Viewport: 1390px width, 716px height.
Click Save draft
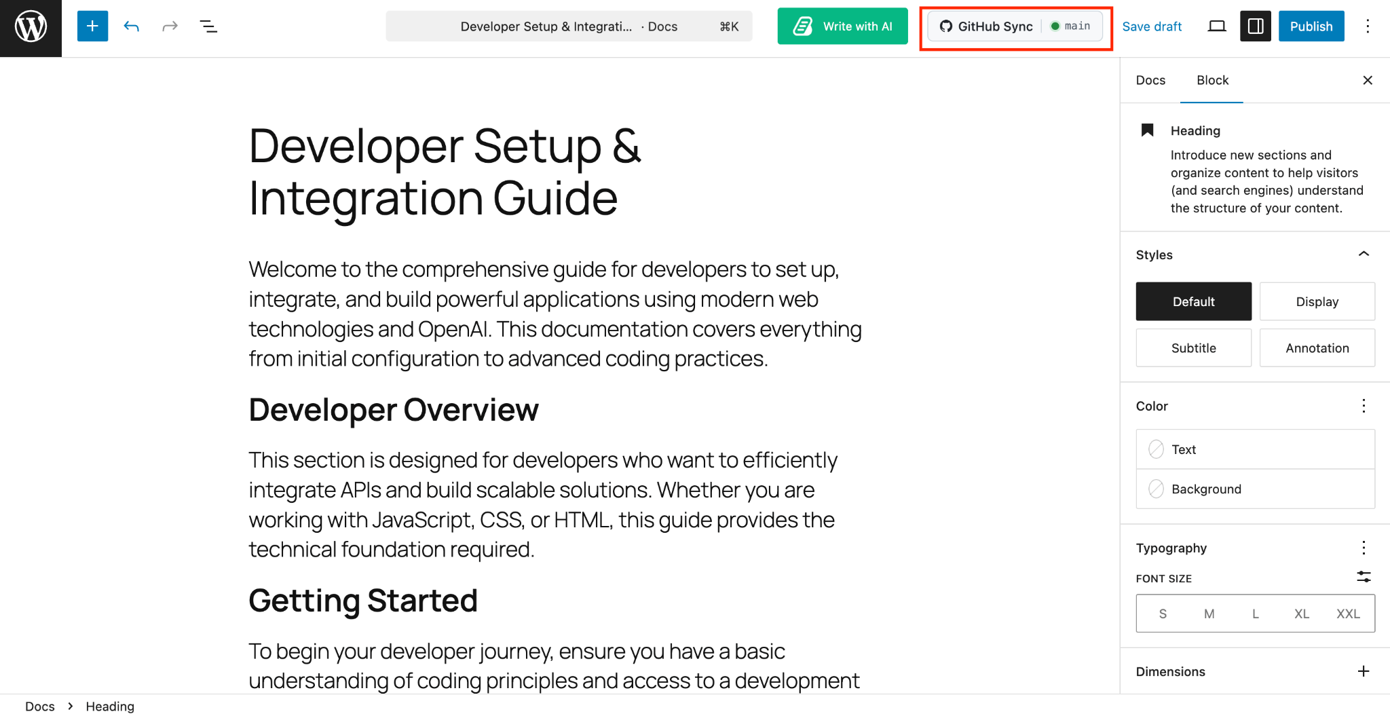pyautogui.click(x=1152, y=26)
